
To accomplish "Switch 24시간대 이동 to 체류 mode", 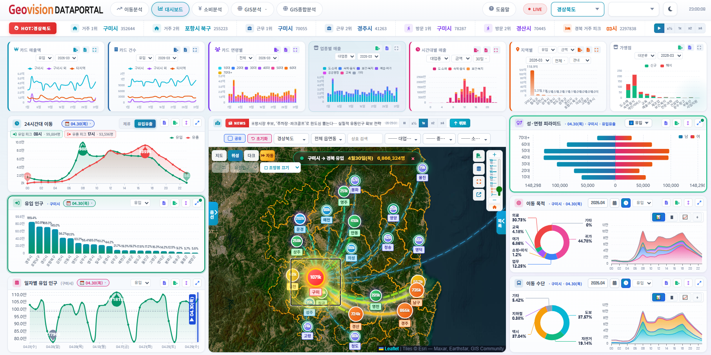I will coord(127,124).
